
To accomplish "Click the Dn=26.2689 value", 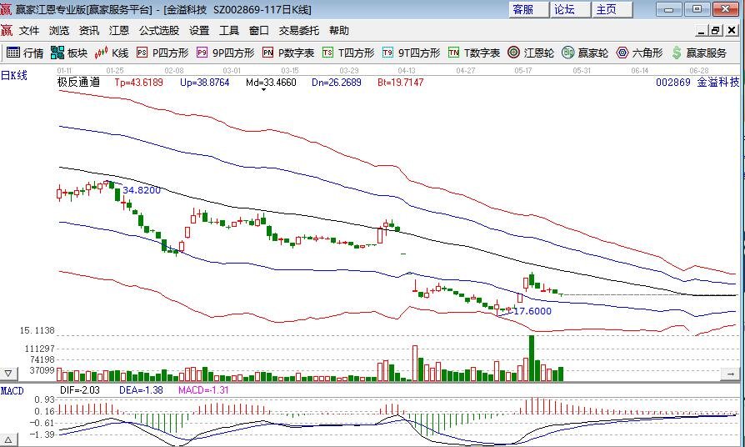I will pos(337,83).
